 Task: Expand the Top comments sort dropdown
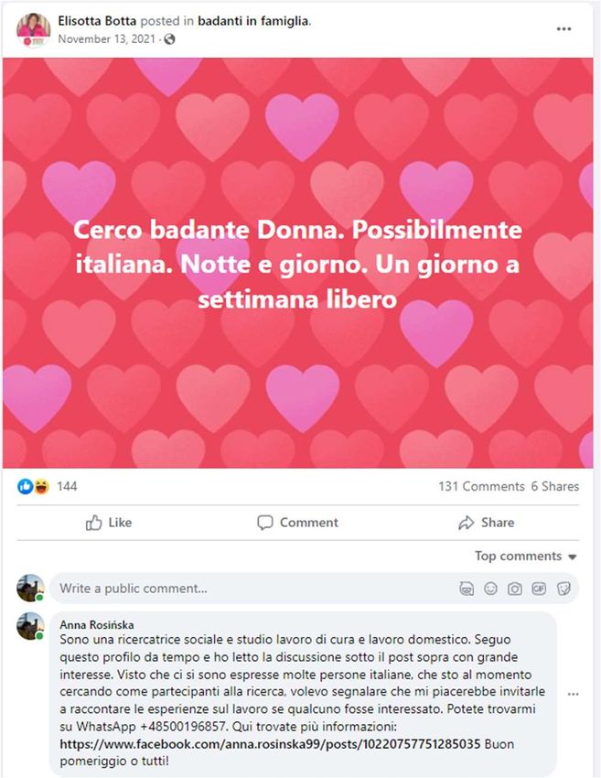click(x=526, y=556)
